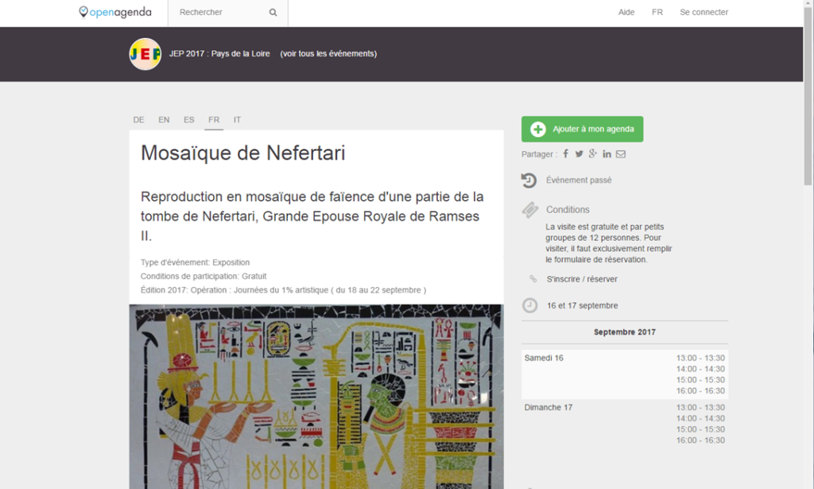Click the OpenAgenda logo

tap(115, 13)
